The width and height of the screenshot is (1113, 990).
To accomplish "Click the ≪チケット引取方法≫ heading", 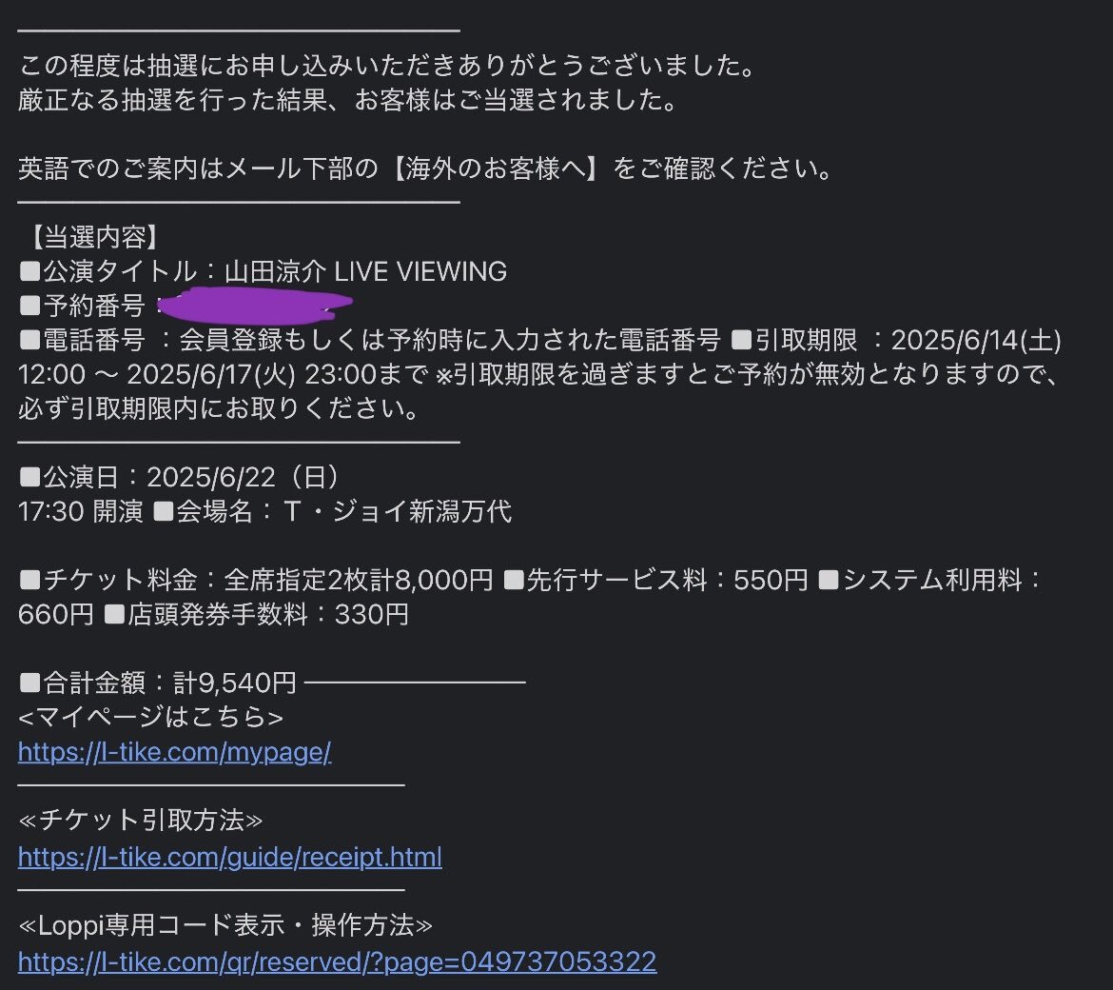I will (141, 820).
